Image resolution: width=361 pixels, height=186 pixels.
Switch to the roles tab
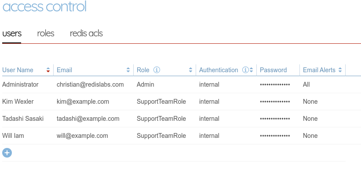(46, 34)
